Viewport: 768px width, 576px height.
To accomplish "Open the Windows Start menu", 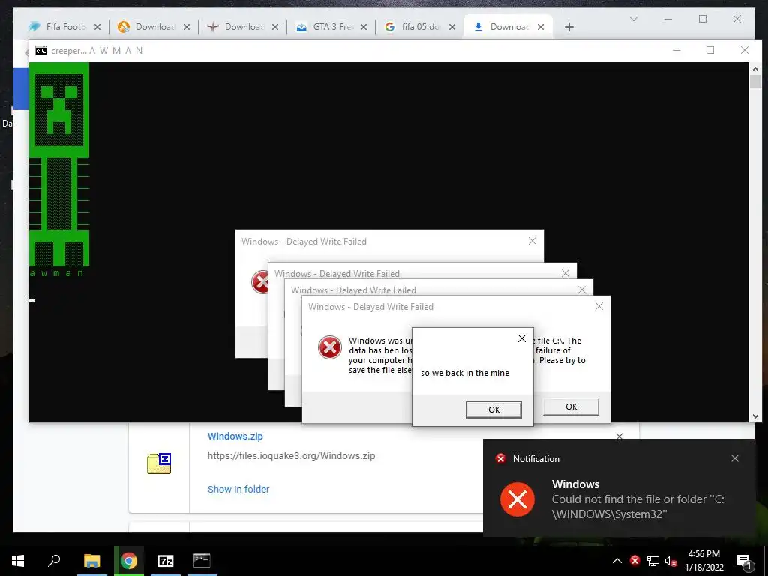I will click(x=18, y=561).
